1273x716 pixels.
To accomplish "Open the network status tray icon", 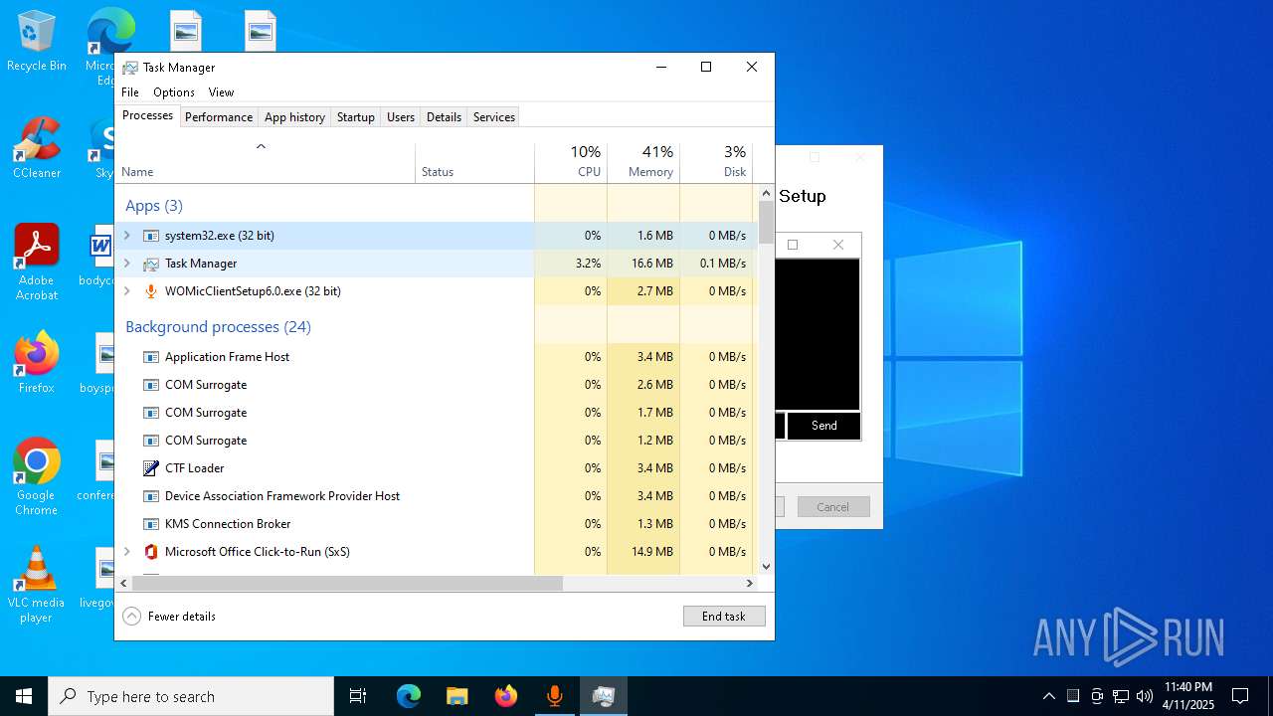I will pyautogui.click(x=1121, y=696).
